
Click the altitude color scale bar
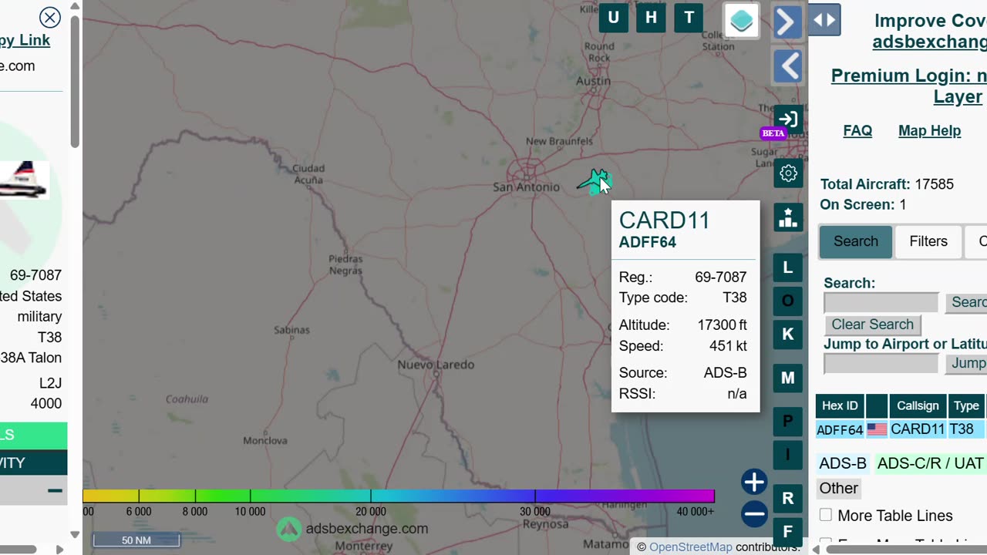[x=399, y=496]
